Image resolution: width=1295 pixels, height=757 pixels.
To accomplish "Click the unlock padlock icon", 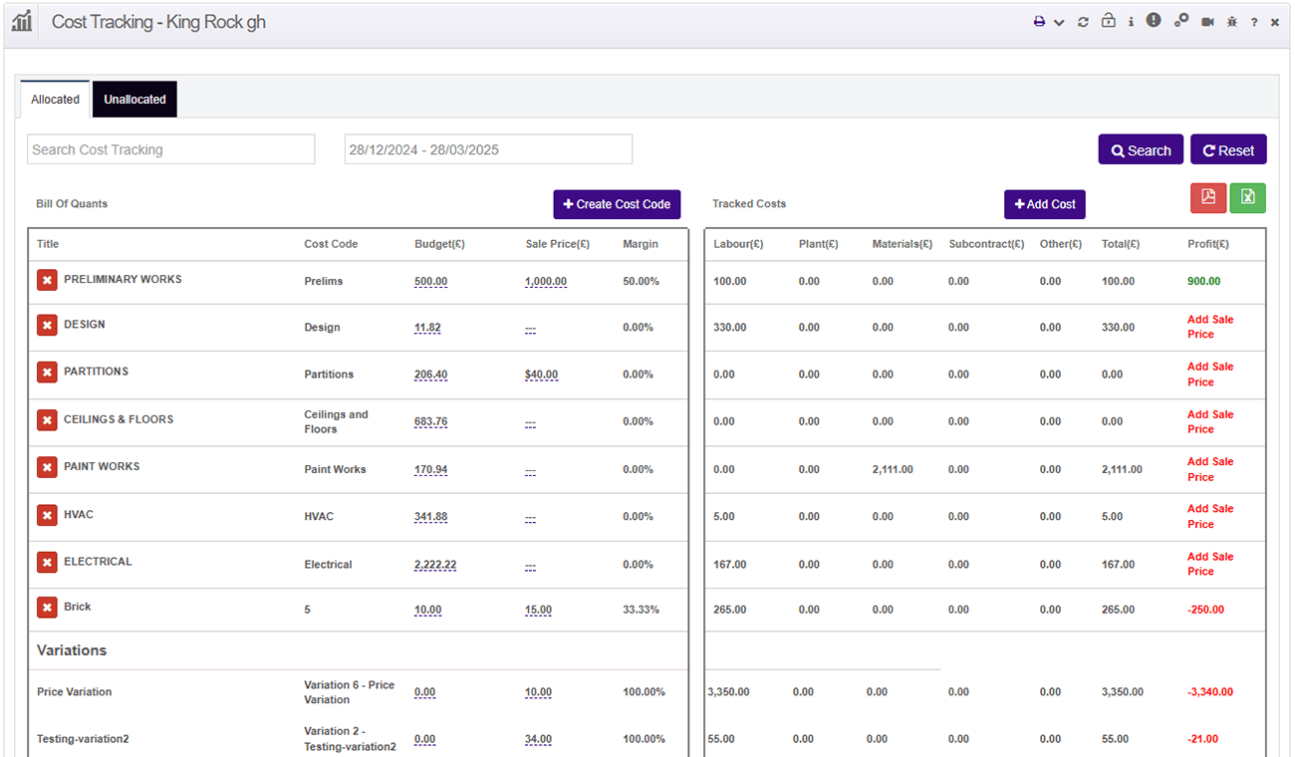I will click(1108, 21).
